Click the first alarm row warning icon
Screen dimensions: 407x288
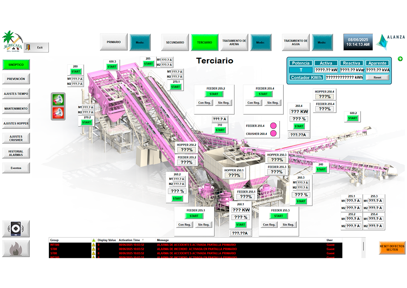pos(93,245)
